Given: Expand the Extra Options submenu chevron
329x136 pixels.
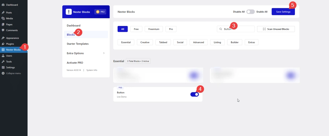Looking at the screenshot, I should pyautogui.click(x=104, y=53).
